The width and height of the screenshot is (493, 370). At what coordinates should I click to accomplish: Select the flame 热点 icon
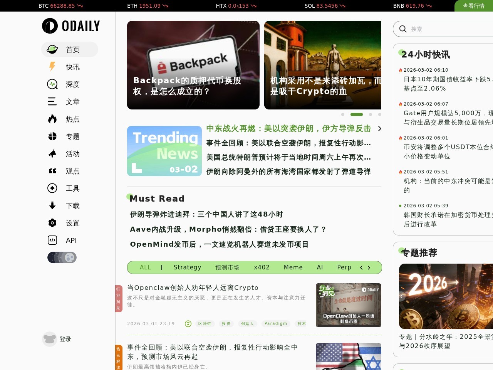pos(52,119)
